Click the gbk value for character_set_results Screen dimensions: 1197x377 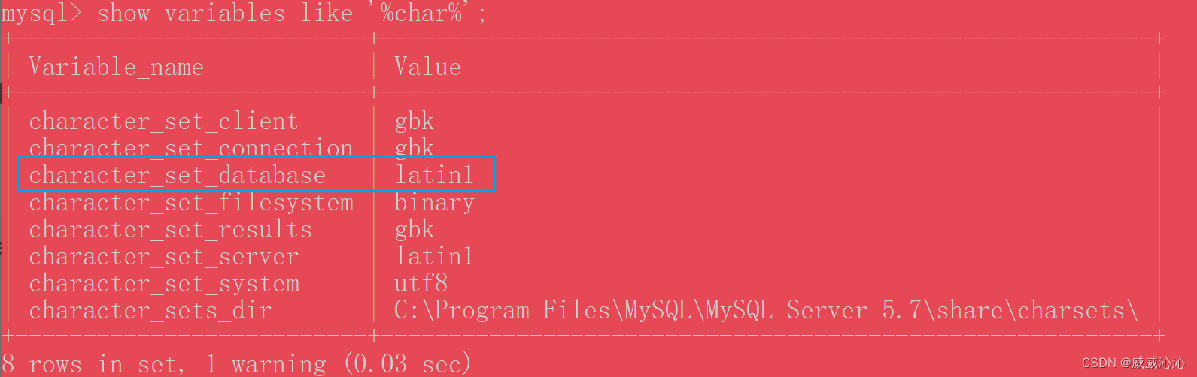(x=414, y=229)
